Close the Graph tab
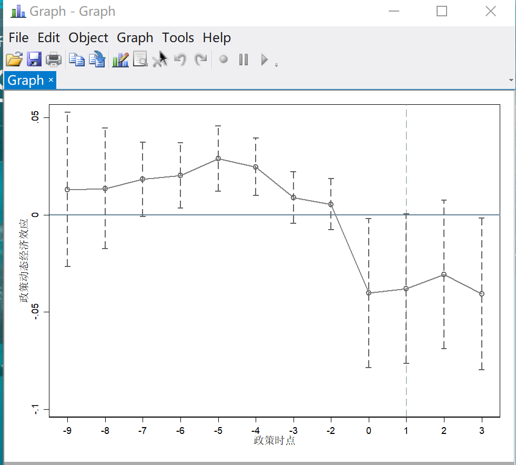 [x=51, y=80]
